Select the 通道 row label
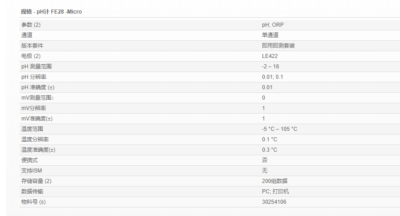400x216 pixels. click(27, 35)
